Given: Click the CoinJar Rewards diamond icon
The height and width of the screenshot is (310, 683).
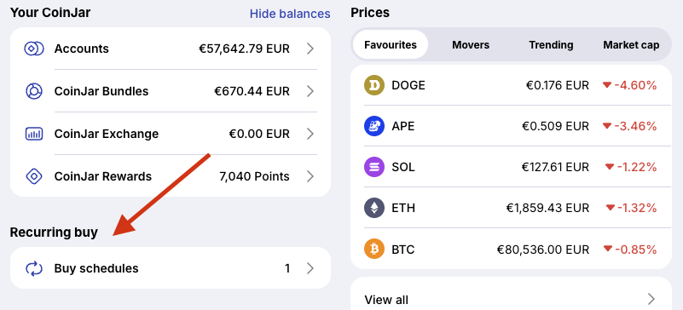Looking at the screenshot, I should [34, 176].
